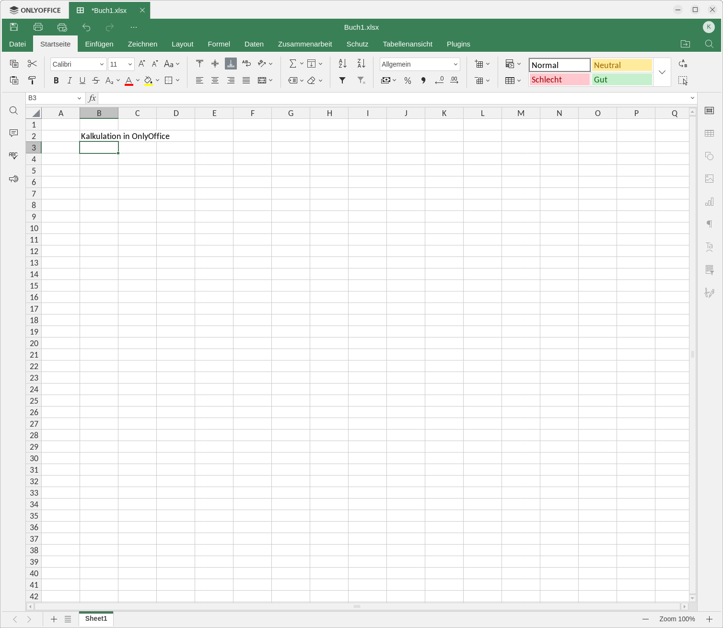
Task: Toggle wrap text button
Action: tap(246, 64)
